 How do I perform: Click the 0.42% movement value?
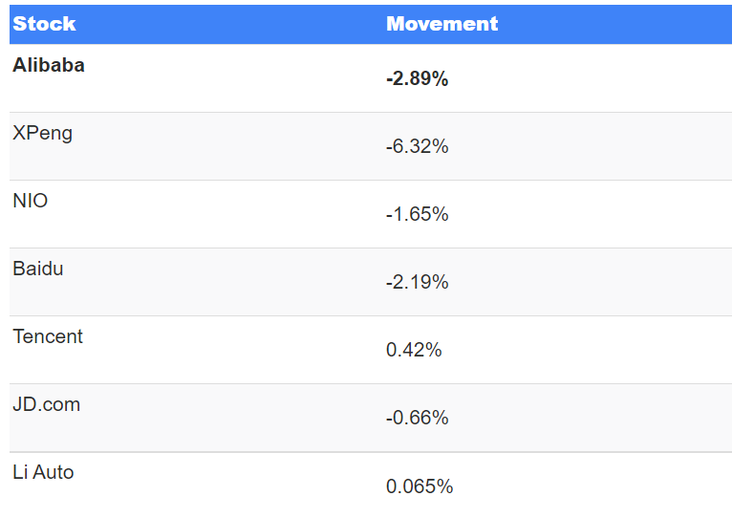[x=414, y=351]
